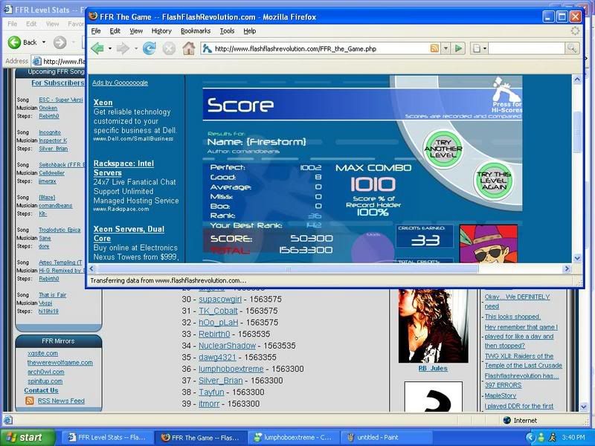Click the Firefox back arrow button
Screen dimensions: 595x446
point(97,48)
